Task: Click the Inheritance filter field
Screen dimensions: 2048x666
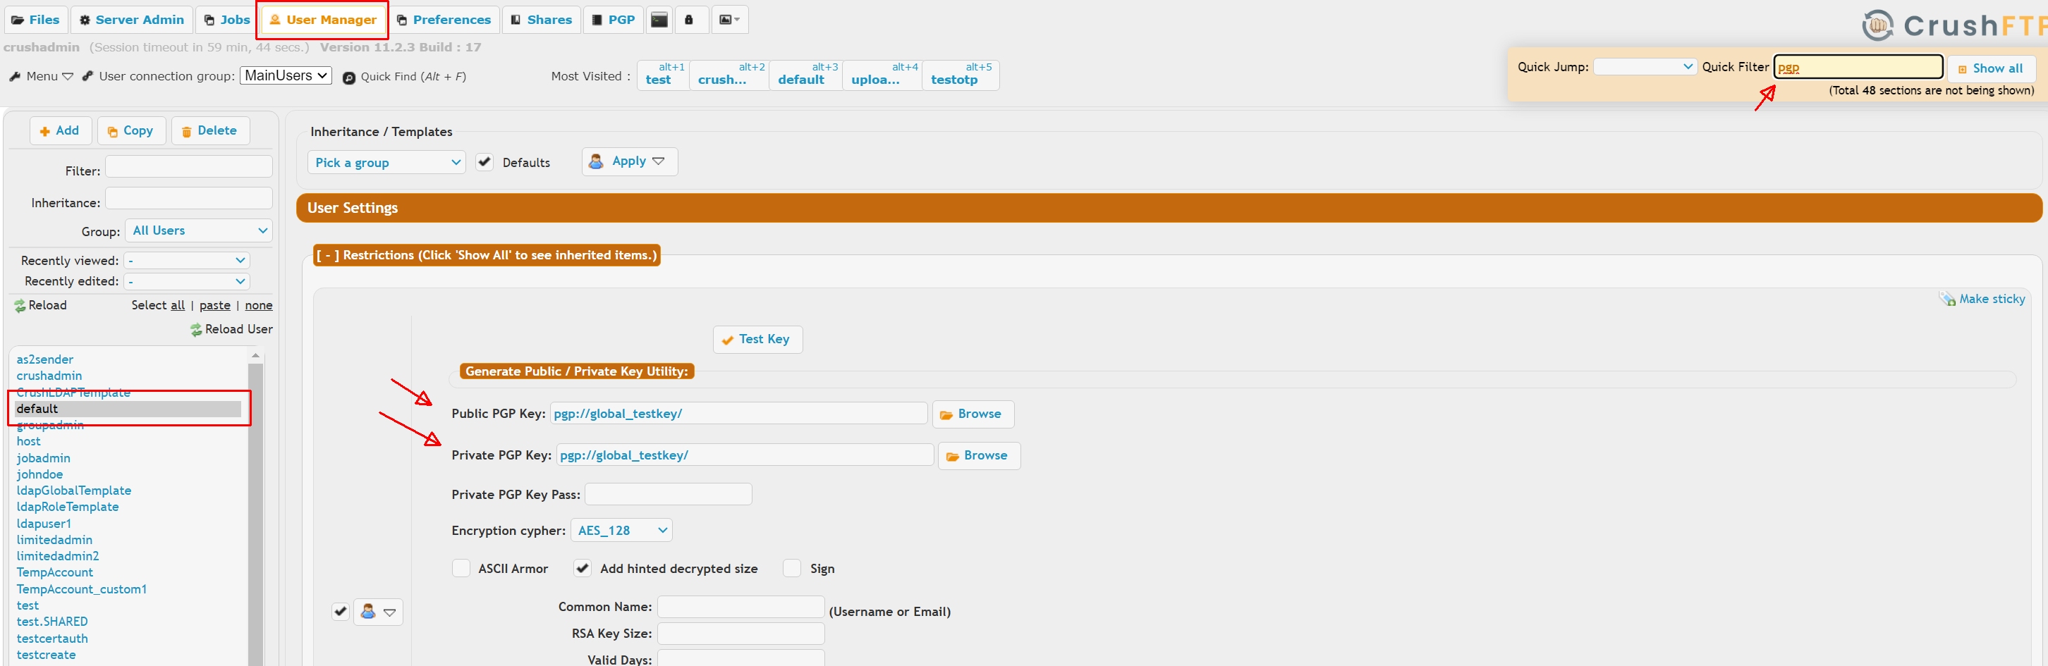Action: pyautogui.click(x=188, y=198)
